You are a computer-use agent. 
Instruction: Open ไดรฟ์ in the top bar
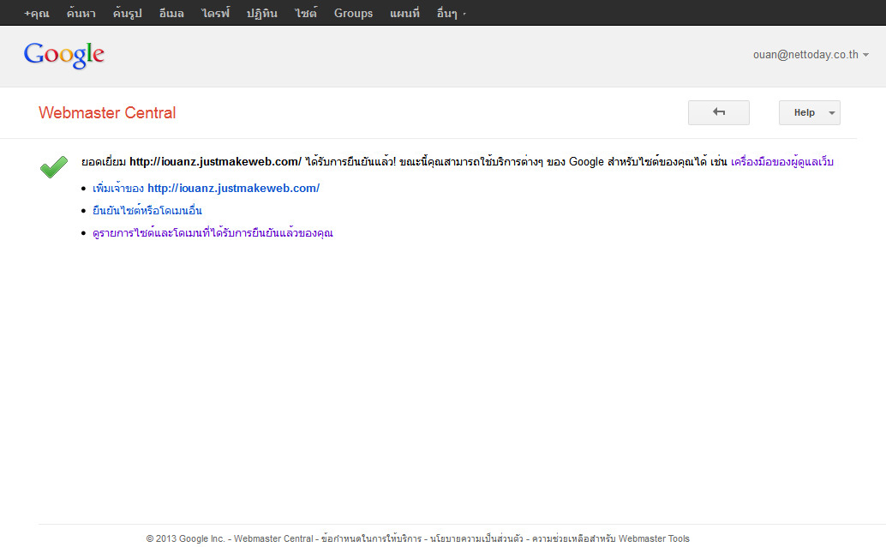pyautogui.click(x=215, y=13)
